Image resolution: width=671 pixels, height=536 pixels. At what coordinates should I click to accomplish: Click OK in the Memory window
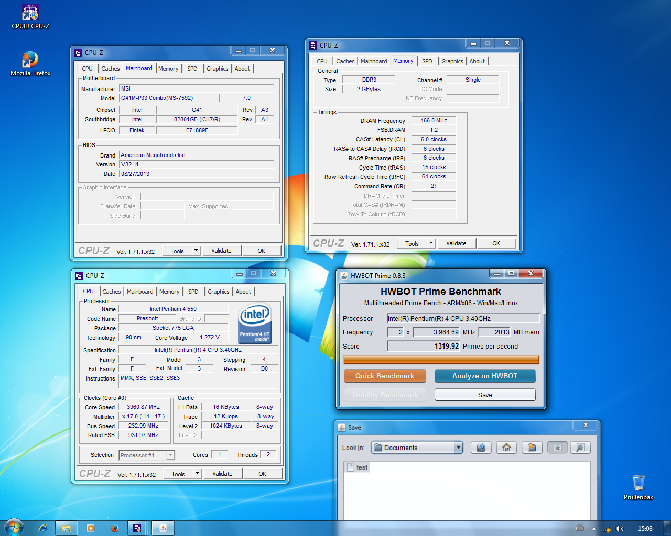(x=496, y=243)
